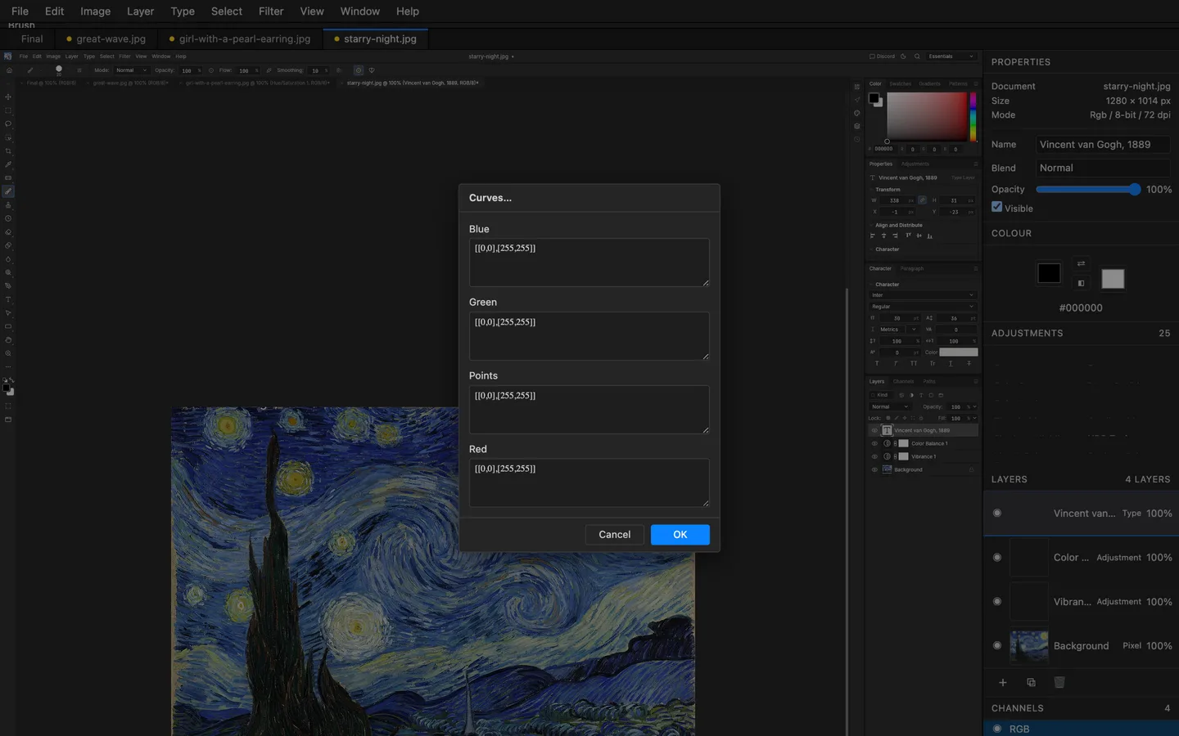
Task: Select the Crop tool in left toolbar
Action: 8,150
